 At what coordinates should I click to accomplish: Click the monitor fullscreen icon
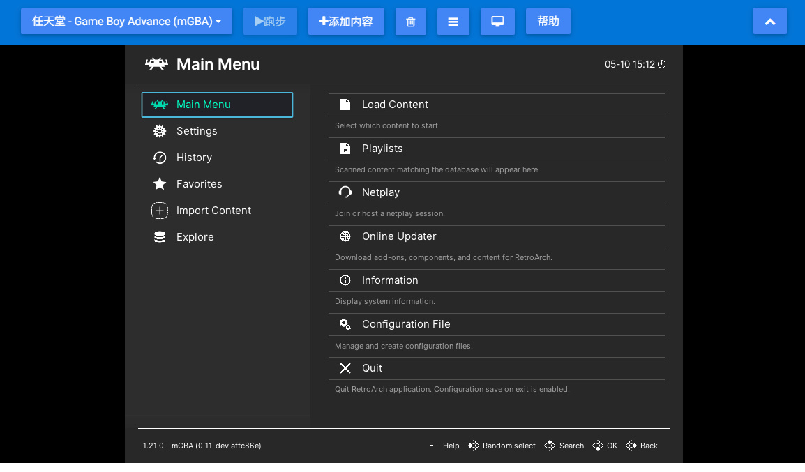pyautogui.click(x=497, y=22)
